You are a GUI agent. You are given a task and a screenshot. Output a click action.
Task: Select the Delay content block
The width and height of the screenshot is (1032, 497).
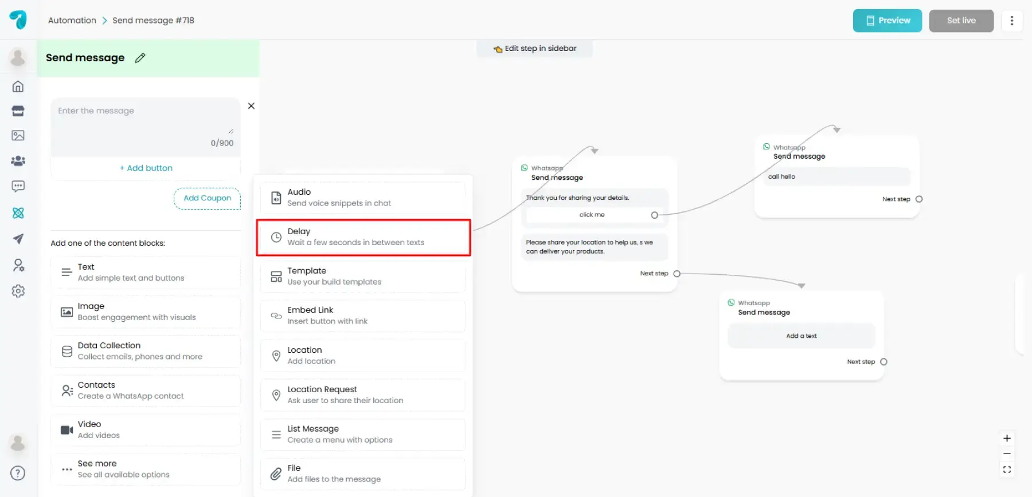click(363, 237)
